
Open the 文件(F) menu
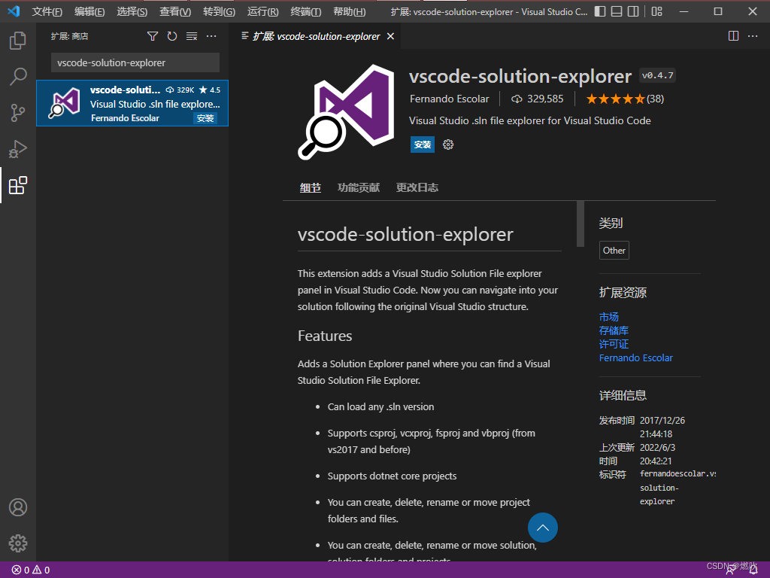[47, 12]
